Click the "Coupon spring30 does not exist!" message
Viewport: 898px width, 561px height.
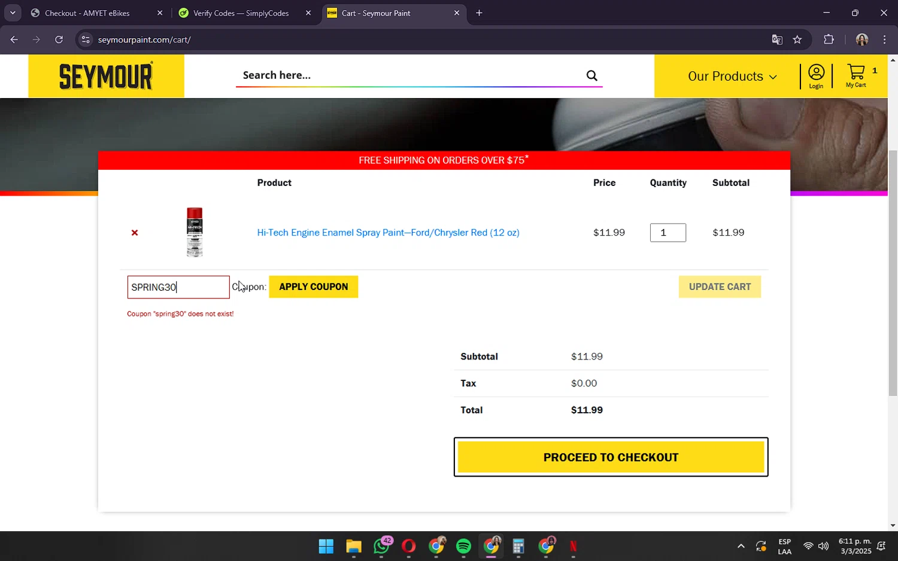(180, 314)
